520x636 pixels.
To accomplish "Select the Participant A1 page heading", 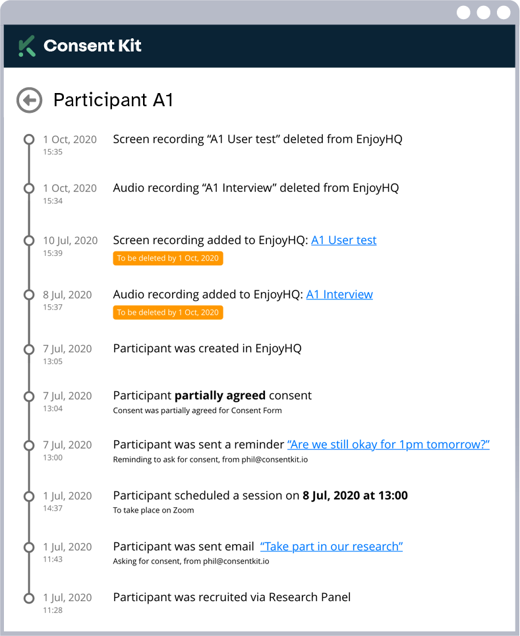I will pyautogui.click(x=113, y=100).
